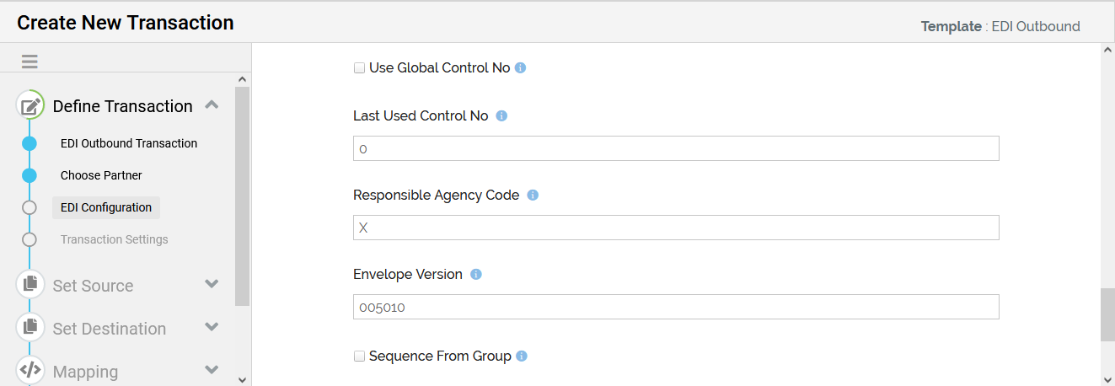Tick the Sequence From Group checkbox
The image size is (1115, 386).
pos(359,357)
